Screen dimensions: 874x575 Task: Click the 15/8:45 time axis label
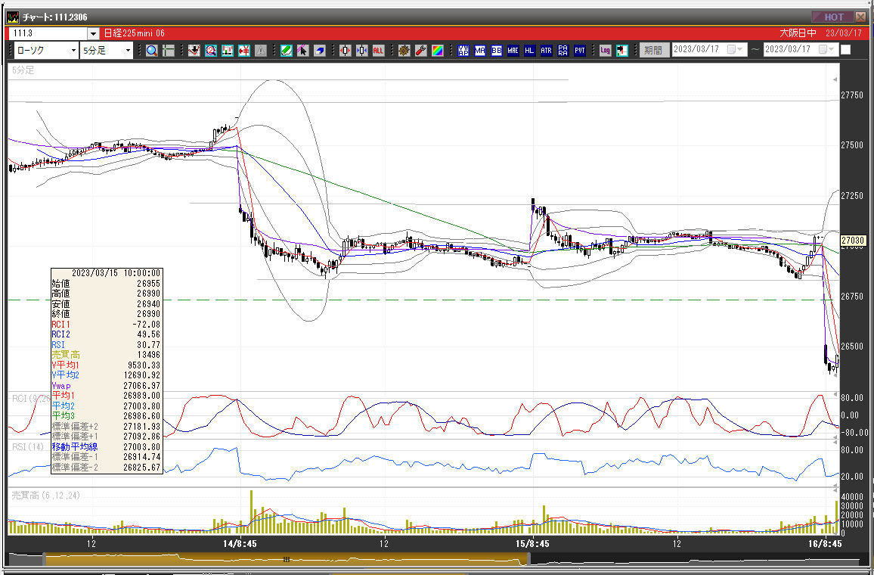[x=532, y=544]
